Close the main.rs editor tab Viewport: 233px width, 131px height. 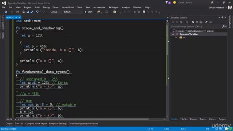click(19, 17)
